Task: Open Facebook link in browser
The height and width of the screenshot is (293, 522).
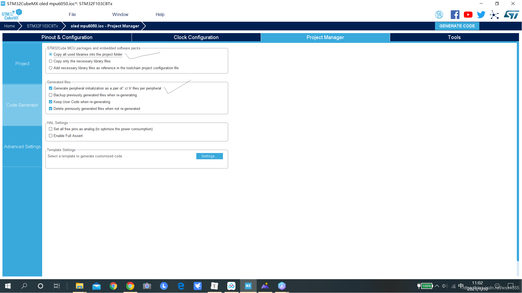Action: [455, 15]
